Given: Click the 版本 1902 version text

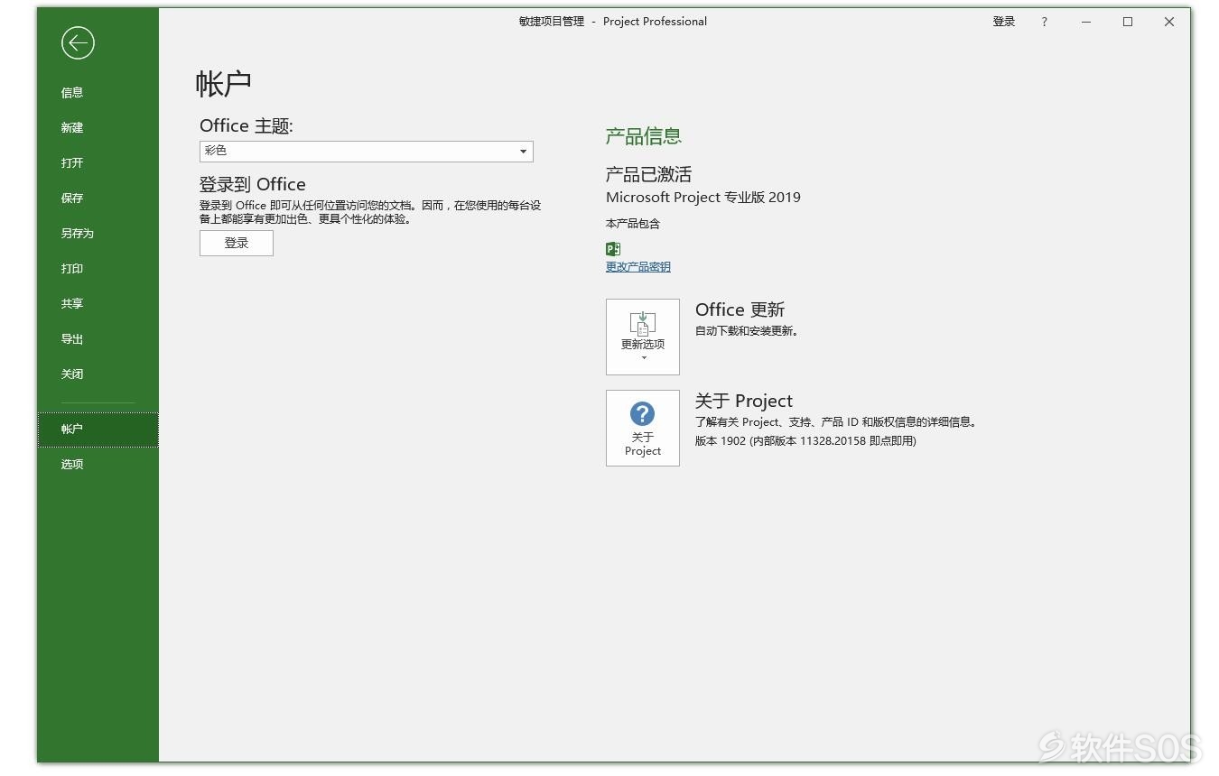Looking at the screenshot, I should (x=805, y=441).
